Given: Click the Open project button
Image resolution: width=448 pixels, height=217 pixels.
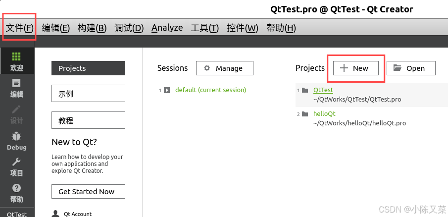Looking at the screenshot, I should pyautogui.click(x=411, y=68).
